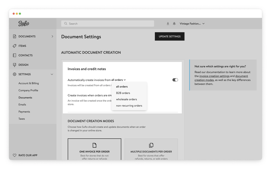Click the search magnifier icon
The height and width of the screenshot is (169, 271).
pos(65,24)
